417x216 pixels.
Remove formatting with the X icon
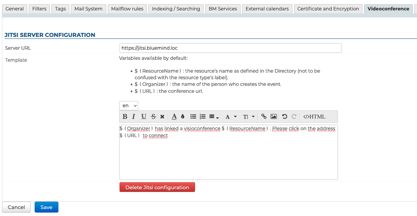162,117
